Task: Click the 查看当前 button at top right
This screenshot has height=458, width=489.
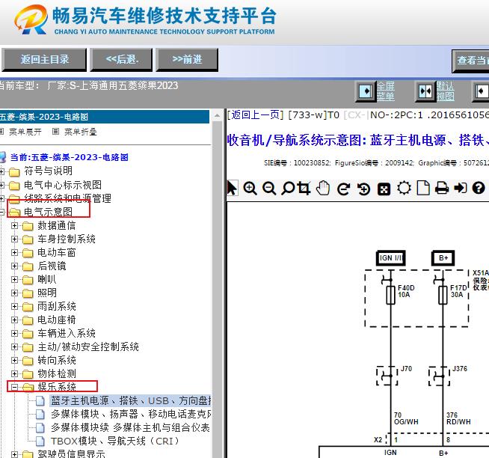Action: (x=471, y=61)
